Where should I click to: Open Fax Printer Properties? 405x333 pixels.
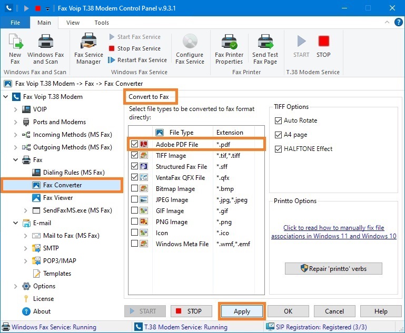(229, 49)
